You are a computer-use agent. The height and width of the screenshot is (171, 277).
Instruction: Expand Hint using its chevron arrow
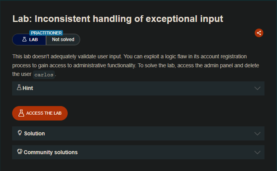pos(257,88)
